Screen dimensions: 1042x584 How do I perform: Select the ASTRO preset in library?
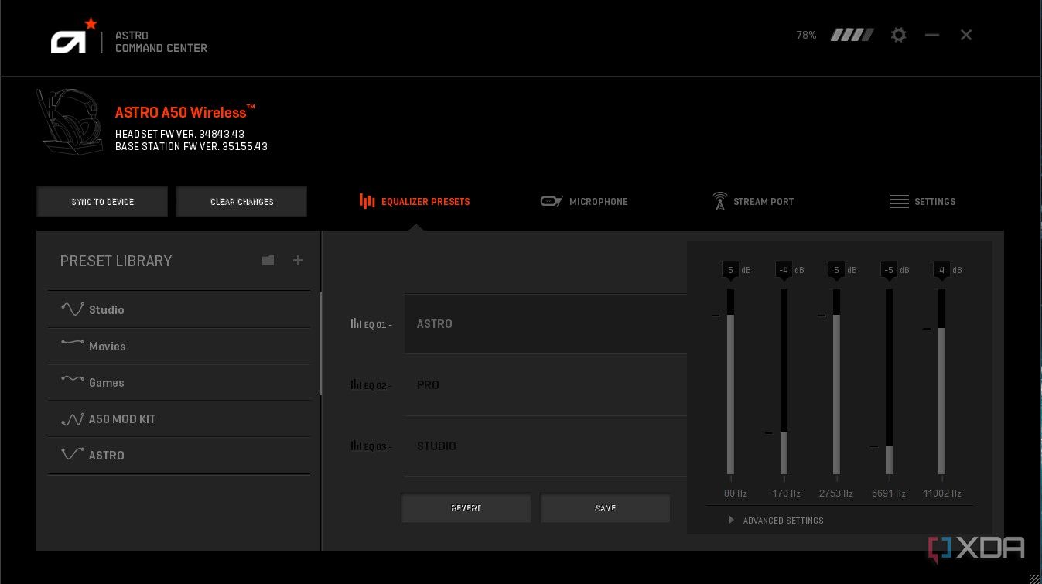[x=179, y=455]
